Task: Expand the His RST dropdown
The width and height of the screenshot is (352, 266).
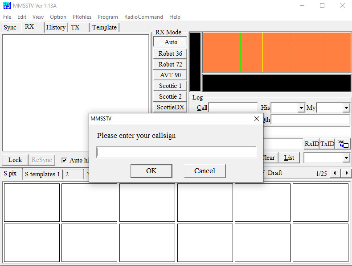Action: (x=301, y=108)
